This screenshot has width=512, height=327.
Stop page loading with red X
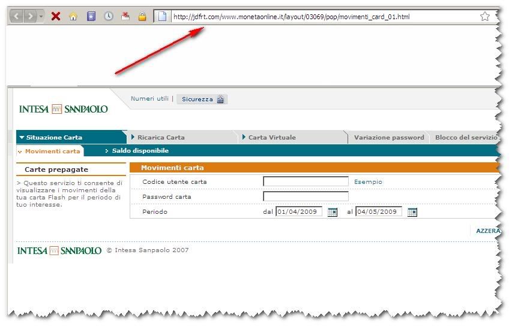(56, 16)
